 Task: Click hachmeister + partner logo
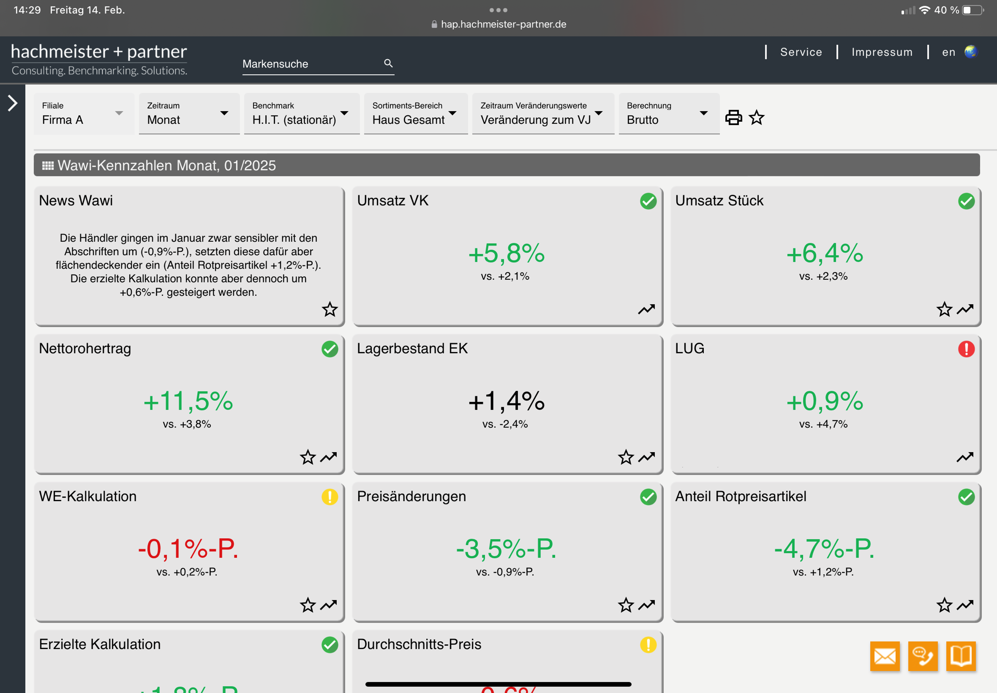(99, 59)
